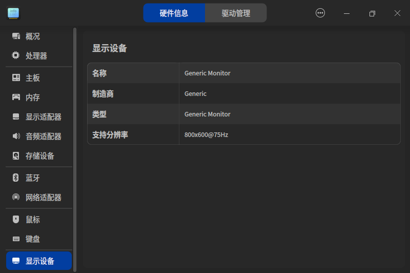Close the device manager window
The height and width of the screenshot is (273, 410).
pyautogui.click(x=397, y=13)
